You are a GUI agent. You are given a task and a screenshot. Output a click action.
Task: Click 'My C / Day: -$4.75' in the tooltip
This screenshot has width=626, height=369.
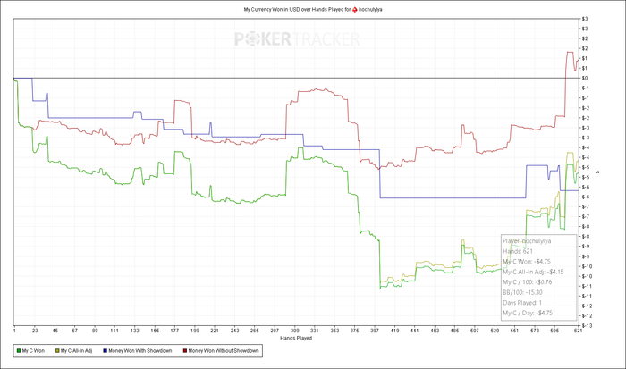click(528, 313)
